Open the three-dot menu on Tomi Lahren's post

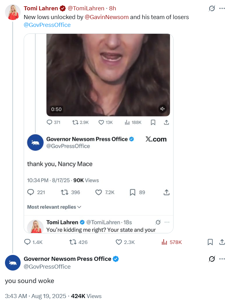coord(222,8)
